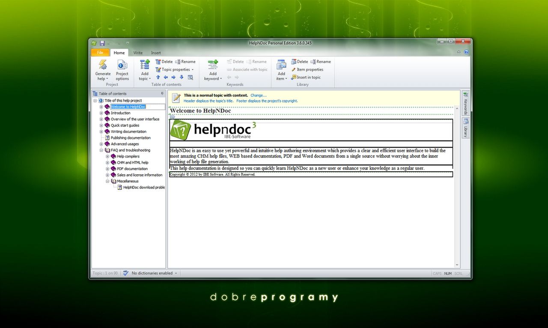This screenshot has width=548, height=328.
Task: Click the purple book icon beside Introduction
Action: click(x=107, y=113)
